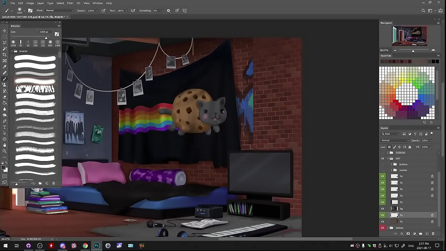This screenshot has width=446, height=251.
Task: Hide the backup group
Action: (383, 228)
